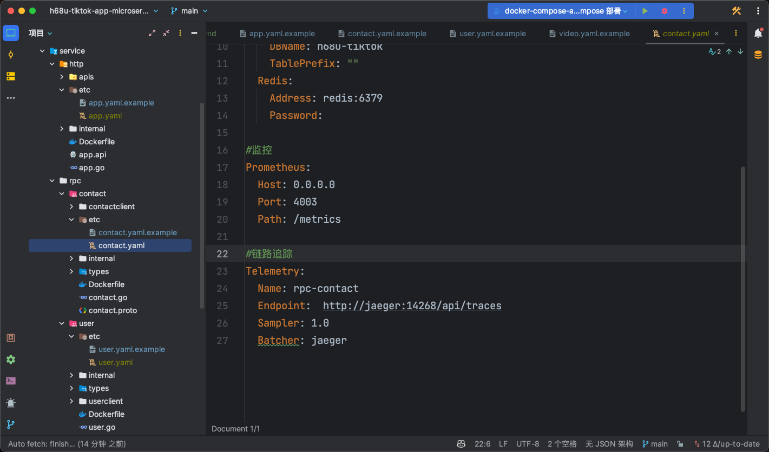Viewport: 769px width, 452px height.
Task: Run the docker-compose configuration with play button
Action: pos(645,11)
